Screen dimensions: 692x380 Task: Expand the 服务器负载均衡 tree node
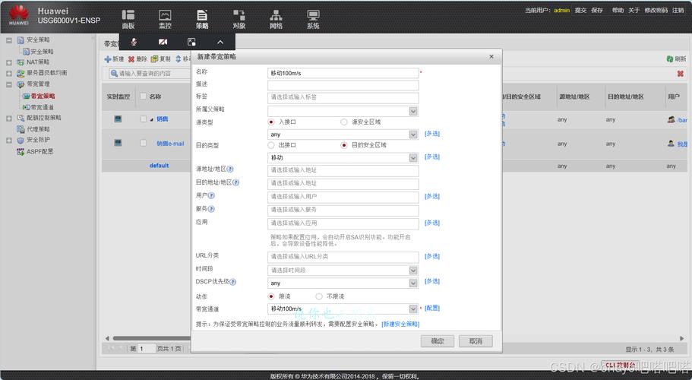coord(9,73)
